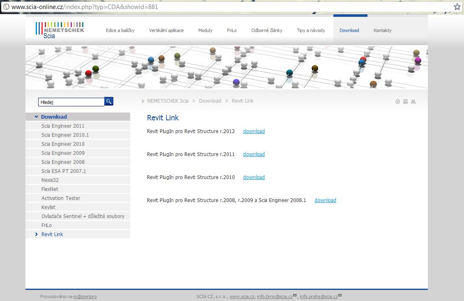
Task: Visit the www.scia.cz footer link
Action: pyautogui.click(x=242, y=296)
